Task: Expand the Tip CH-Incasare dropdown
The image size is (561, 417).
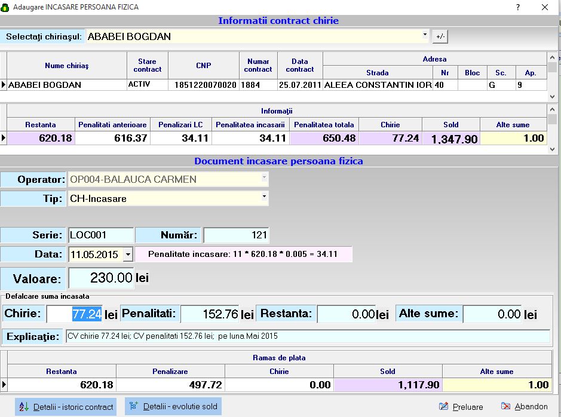Action: click(x=264, y=197)
